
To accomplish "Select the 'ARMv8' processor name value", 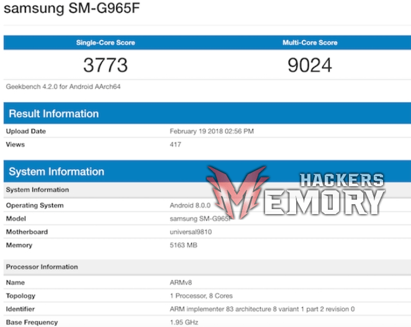I will click(x=181, y=282).
